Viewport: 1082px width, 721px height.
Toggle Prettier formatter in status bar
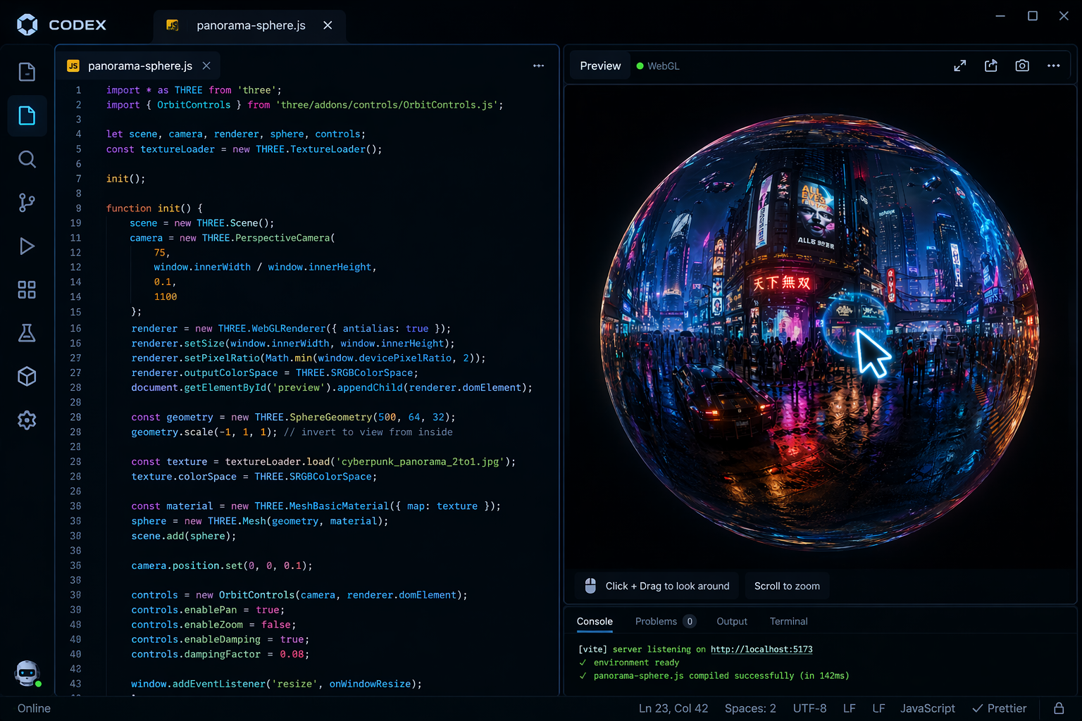(999, 708)
